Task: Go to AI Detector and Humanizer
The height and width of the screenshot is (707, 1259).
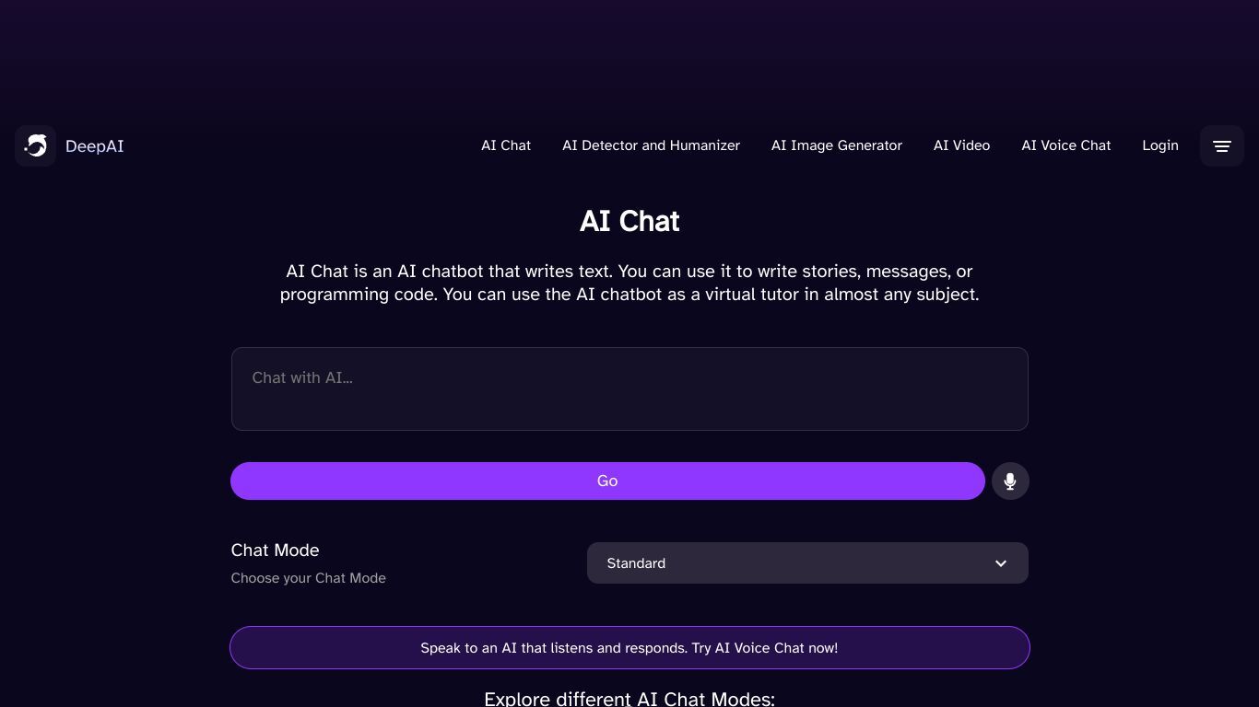Action: [651, 145]
